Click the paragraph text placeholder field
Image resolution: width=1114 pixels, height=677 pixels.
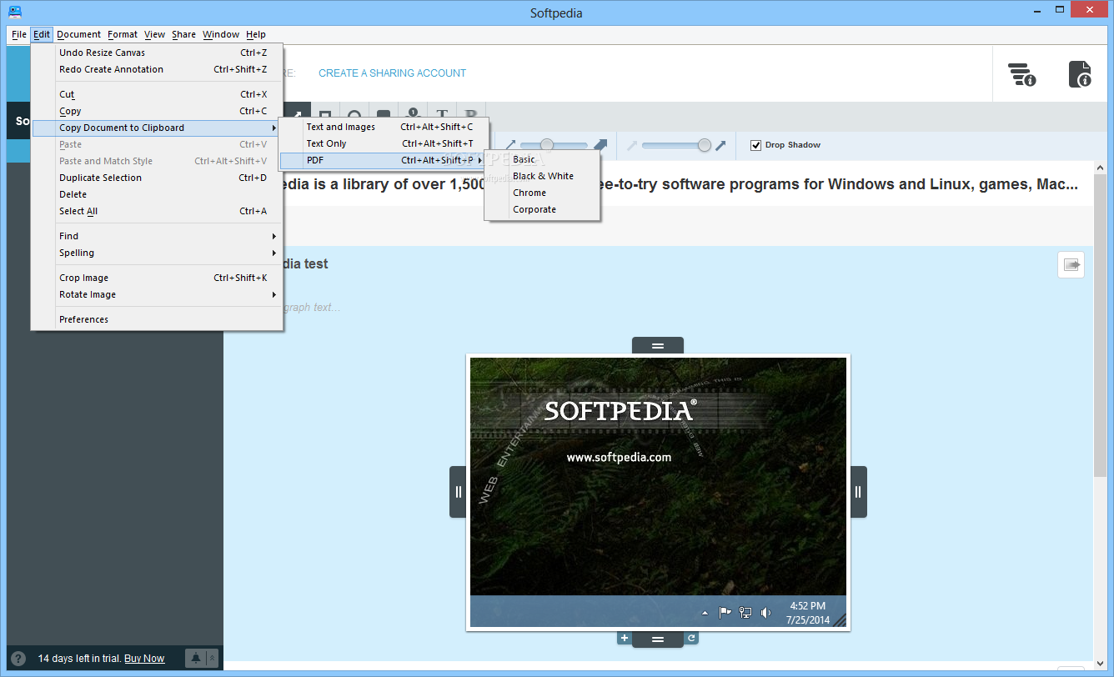pos(313,308)
